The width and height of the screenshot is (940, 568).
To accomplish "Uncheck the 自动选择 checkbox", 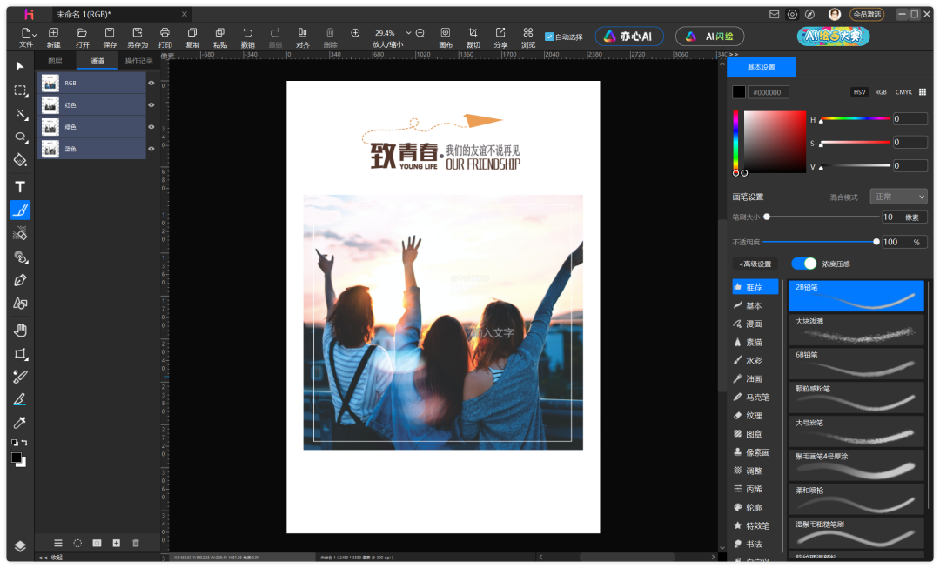I will pos(549,37).
